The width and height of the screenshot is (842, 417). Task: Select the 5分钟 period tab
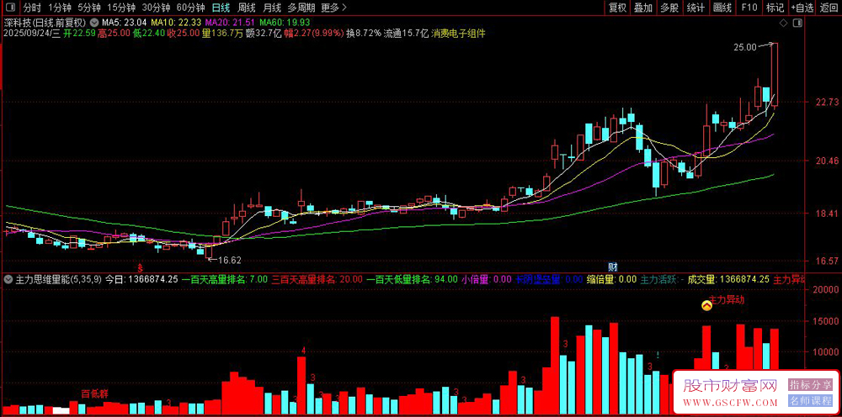point(88,8)
